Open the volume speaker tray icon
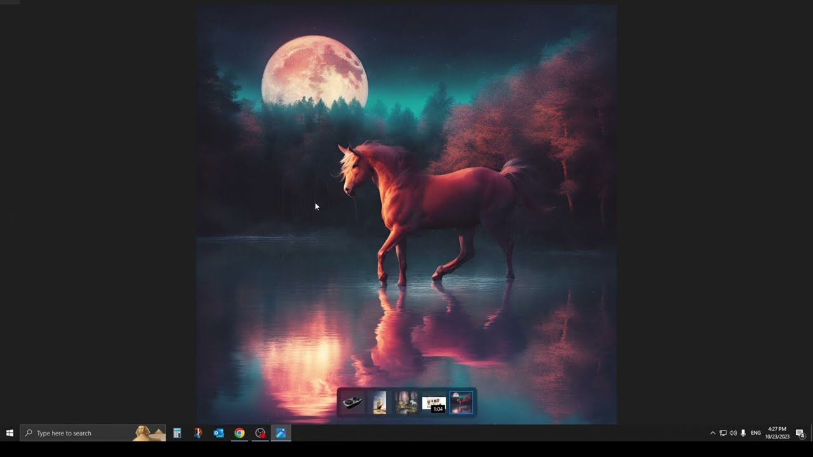813x457 pixels. click(733, 433)
